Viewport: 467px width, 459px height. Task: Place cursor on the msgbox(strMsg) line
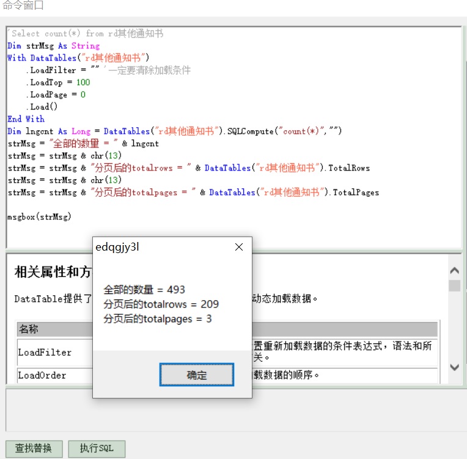click(39, 217)
